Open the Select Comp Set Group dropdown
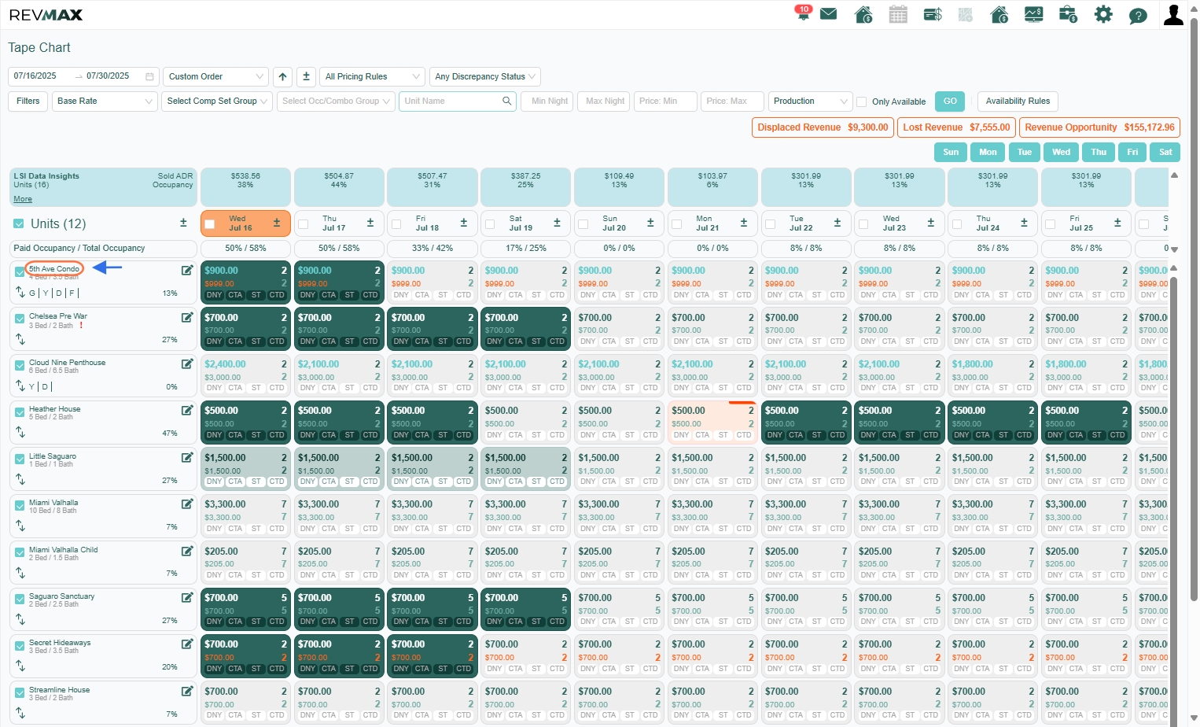The image size is (1200, 727). click(217, 101)
